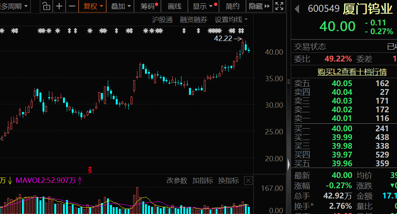Zoom in chart with plus icon
This screenshot has height=214, width=397.
point(59,6)
